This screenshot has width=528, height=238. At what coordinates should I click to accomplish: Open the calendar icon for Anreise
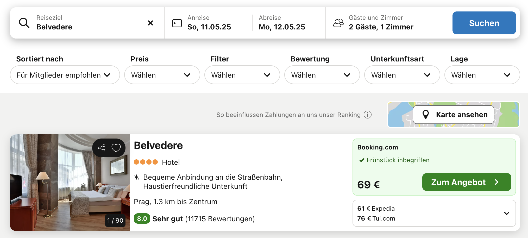point(177,23)
